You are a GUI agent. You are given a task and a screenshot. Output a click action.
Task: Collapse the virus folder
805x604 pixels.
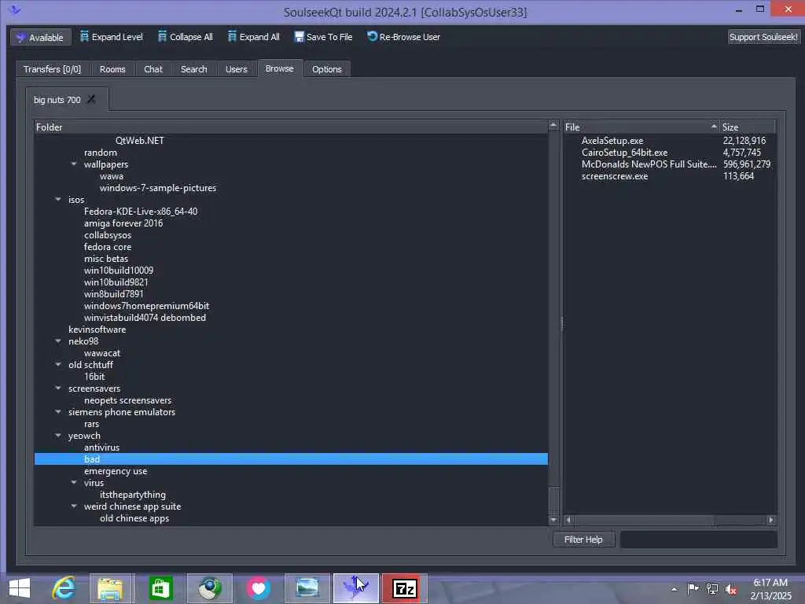coord(74,483)
